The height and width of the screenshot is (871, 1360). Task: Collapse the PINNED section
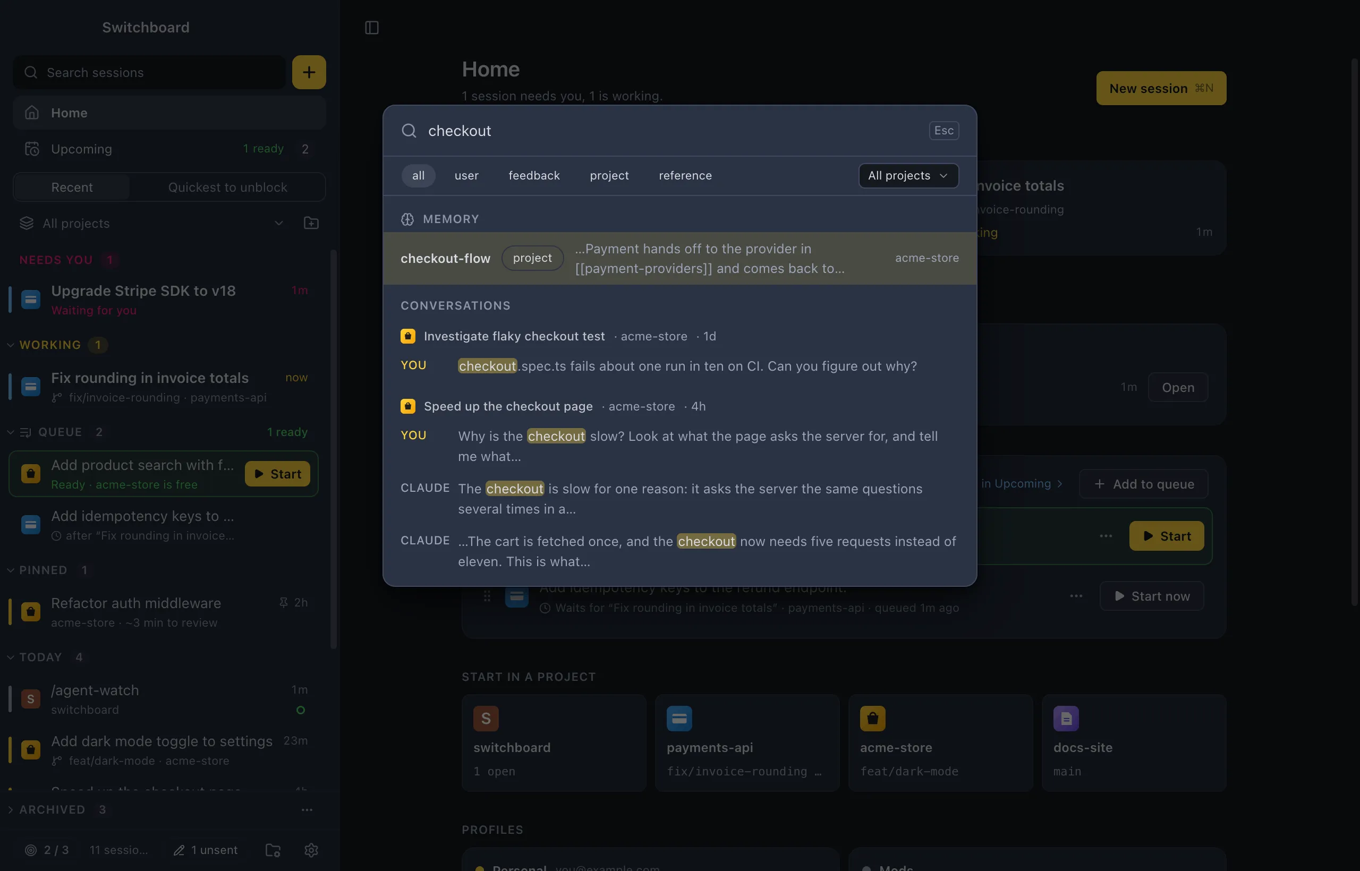pyautogui.click(x=11, y=570)
